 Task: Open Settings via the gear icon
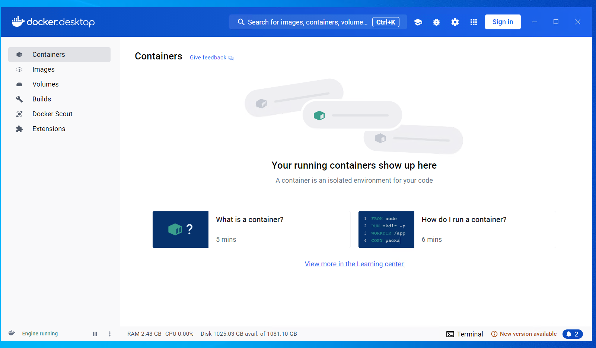(x=455, y=22)
